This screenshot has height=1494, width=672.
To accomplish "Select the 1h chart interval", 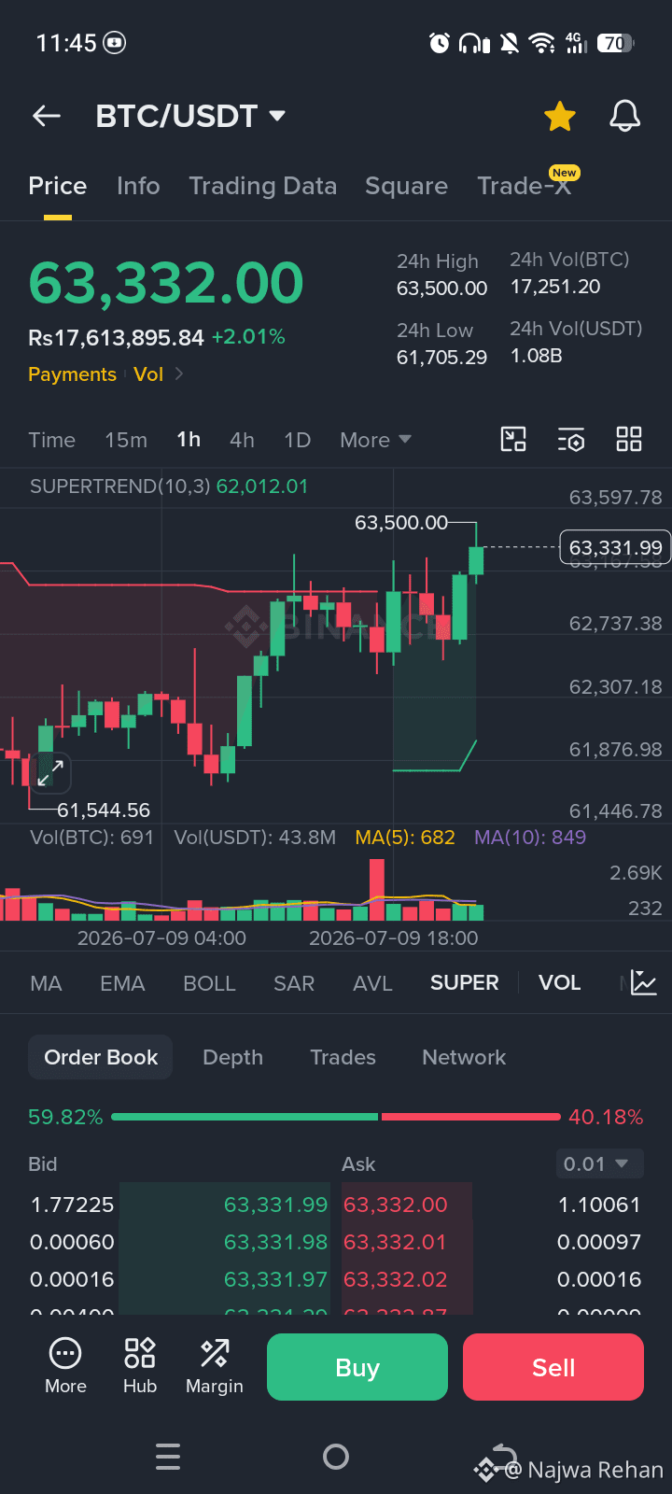I will 189,440.
